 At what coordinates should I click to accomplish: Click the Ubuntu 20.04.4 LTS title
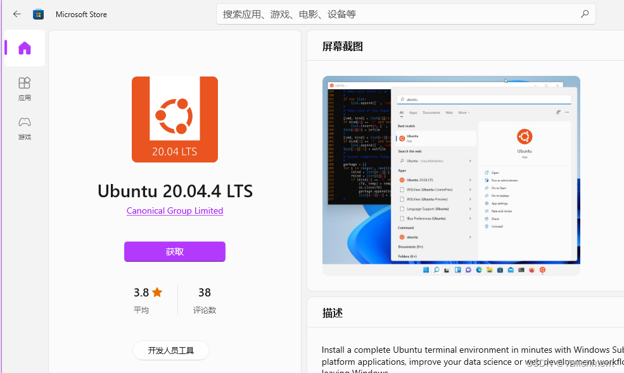(x=175, y=191)
